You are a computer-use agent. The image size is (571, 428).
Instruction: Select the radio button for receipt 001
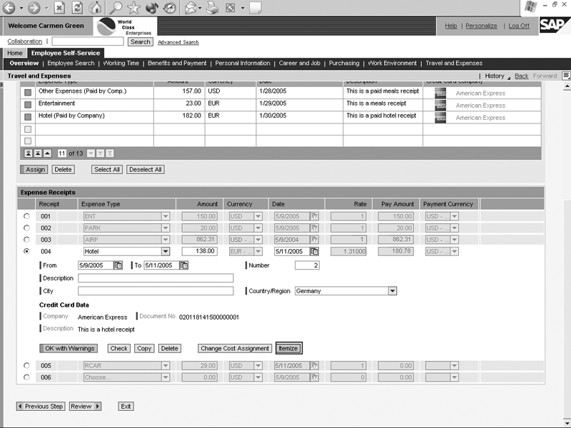pyautogui.click(x=27, y=215)
